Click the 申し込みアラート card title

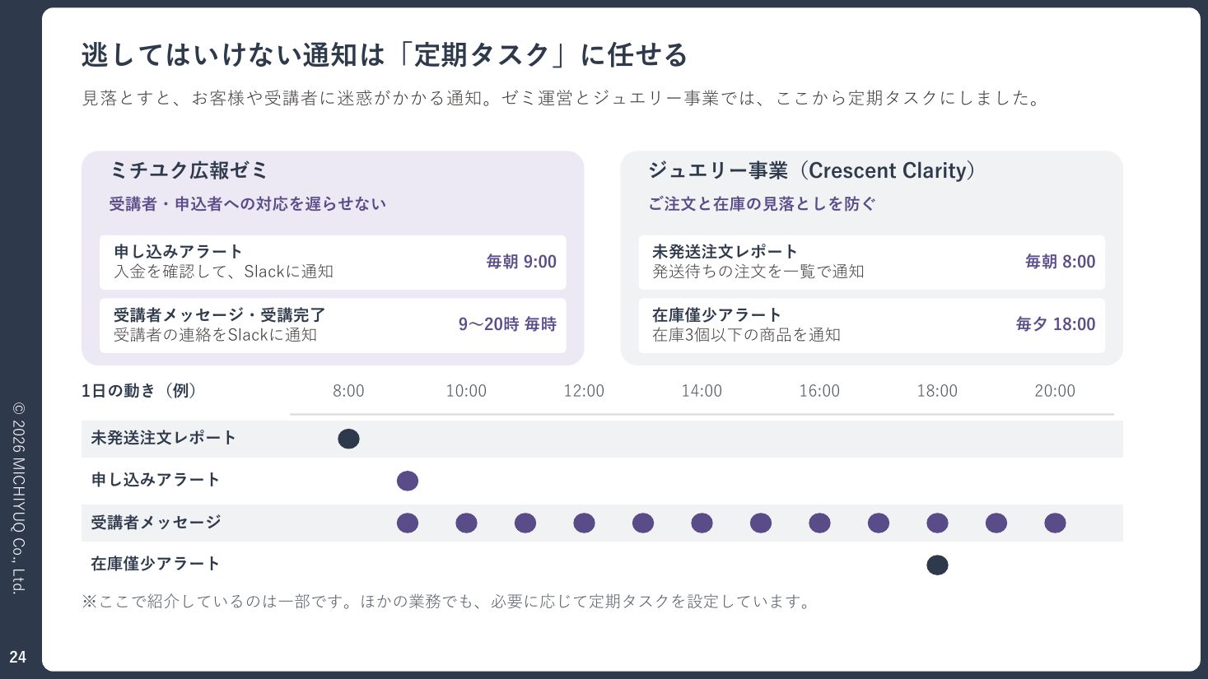(x=178, y=251)
